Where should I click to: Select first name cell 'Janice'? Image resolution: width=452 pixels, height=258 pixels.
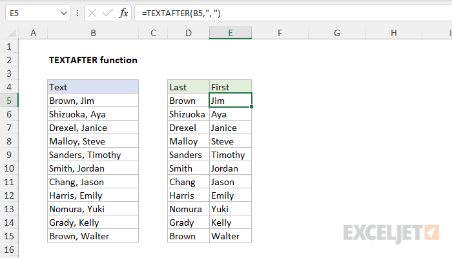pos(231,128)
